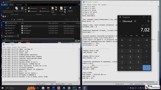The height and width of the screenshot is (90, 161).
Task: Click the Excel icon on the taskbar
Action: tap(74, 88)
